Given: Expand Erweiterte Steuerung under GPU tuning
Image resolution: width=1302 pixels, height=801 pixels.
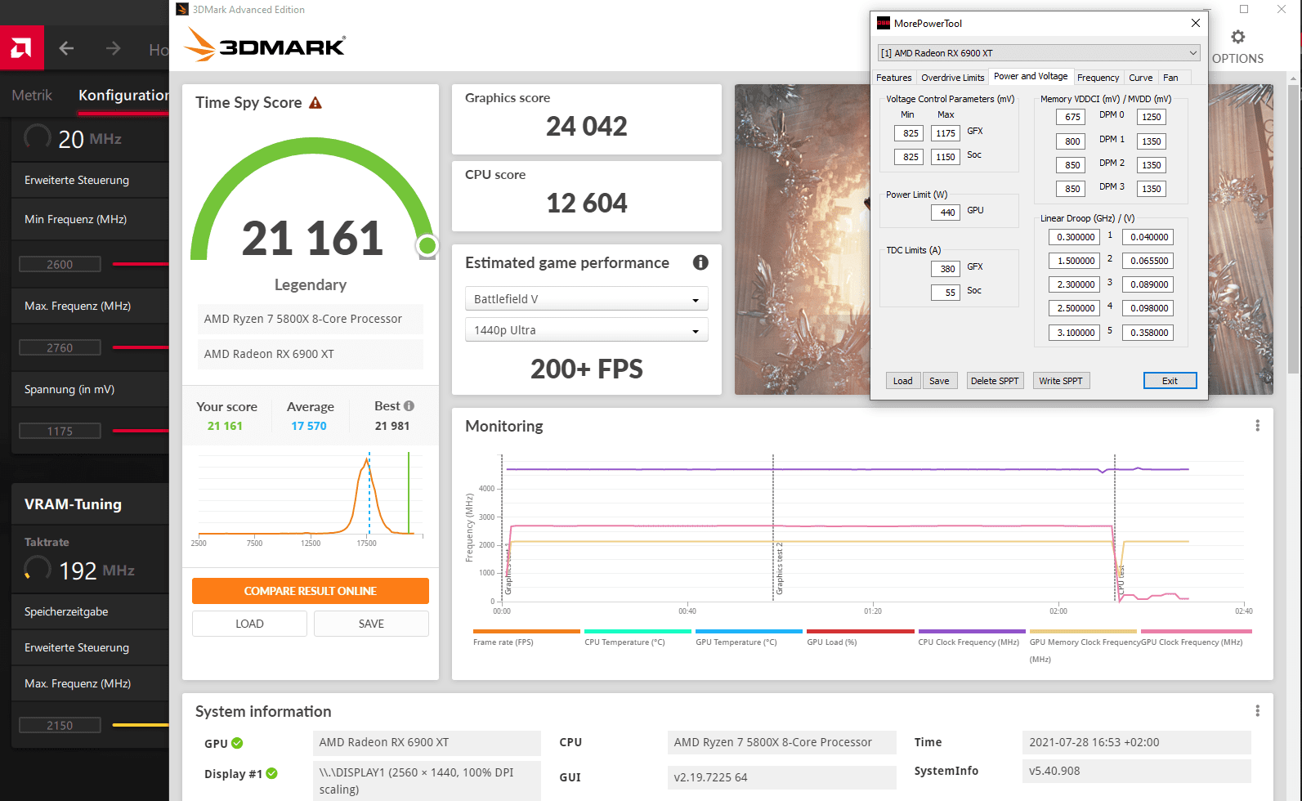Looking at the screenshot, I should [90, 180].
